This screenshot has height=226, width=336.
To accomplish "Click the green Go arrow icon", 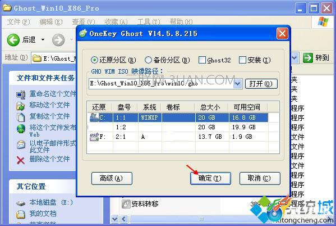I will click(308, 58).
